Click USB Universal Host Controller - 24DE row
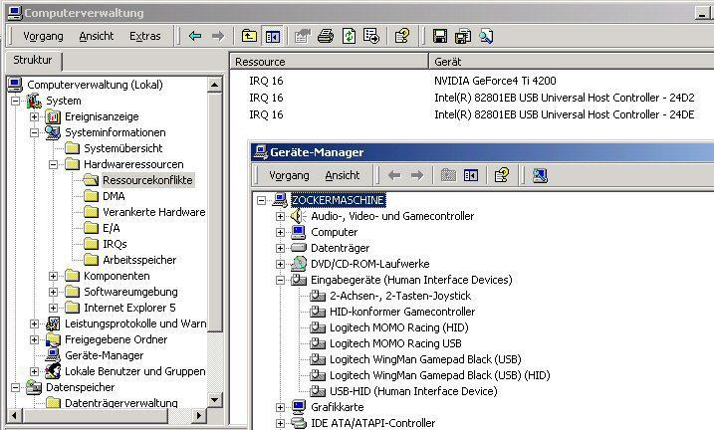This screenshot has width=714, height=430. click(x=565, y=114)
